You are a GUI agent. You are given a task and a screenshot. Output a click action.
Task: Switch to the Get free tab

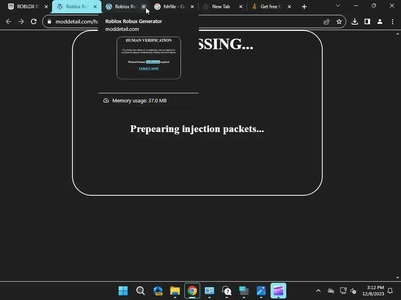click(x=271, y=7)
